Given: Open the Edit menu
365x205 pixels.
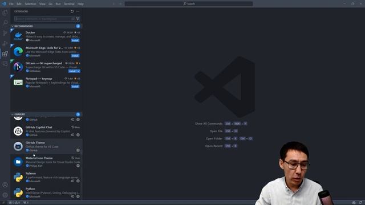Looking at the screenshot, I should click(x=19, y=4).
